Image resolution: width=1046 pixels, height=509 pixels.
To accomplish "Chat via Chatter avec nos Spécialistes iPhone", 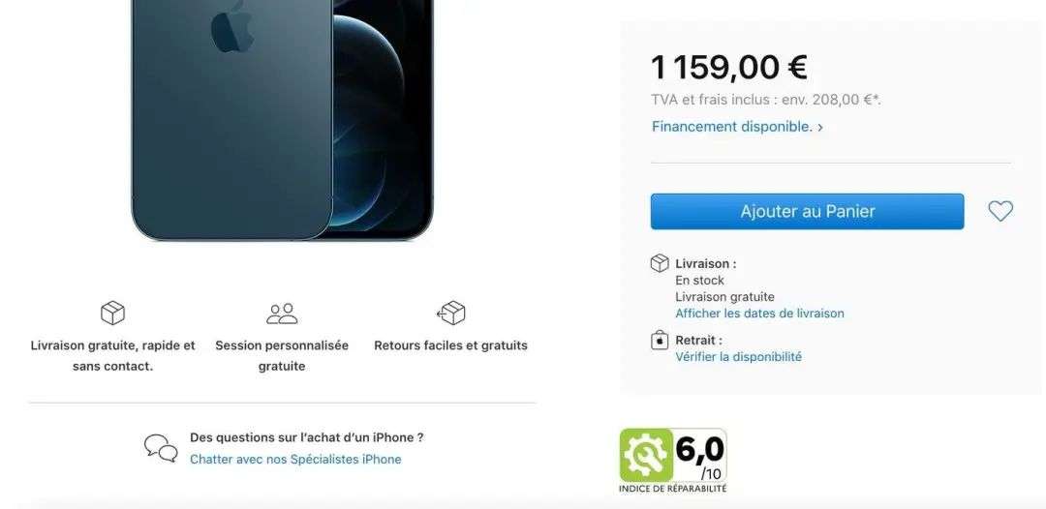I will click(x=295, y=459).
